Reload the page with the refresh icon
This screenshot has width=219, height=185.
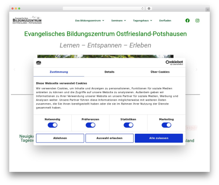(x=142, y=9)
